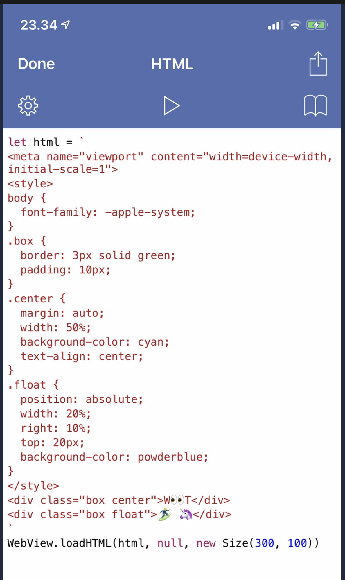
Task: Place cursor on 'background-color: cyan' line
Action: click(x=95, y=342)
